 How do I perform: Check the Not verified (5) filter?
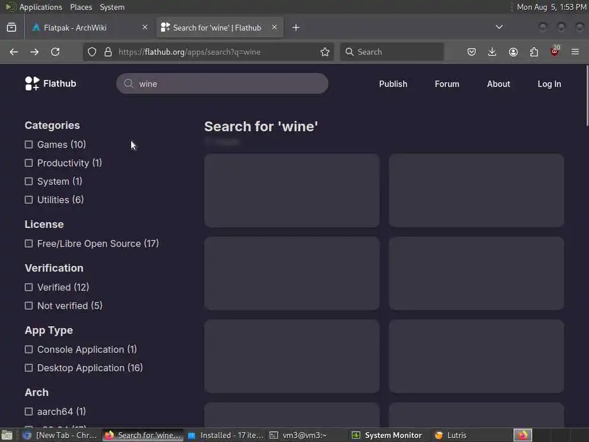click(x=29, y=306)
